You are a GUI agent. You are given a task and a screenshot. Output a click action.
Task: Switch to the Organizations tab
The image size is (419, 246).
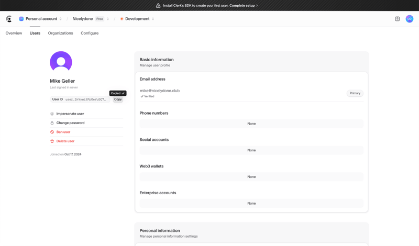[x=60, y=33]
